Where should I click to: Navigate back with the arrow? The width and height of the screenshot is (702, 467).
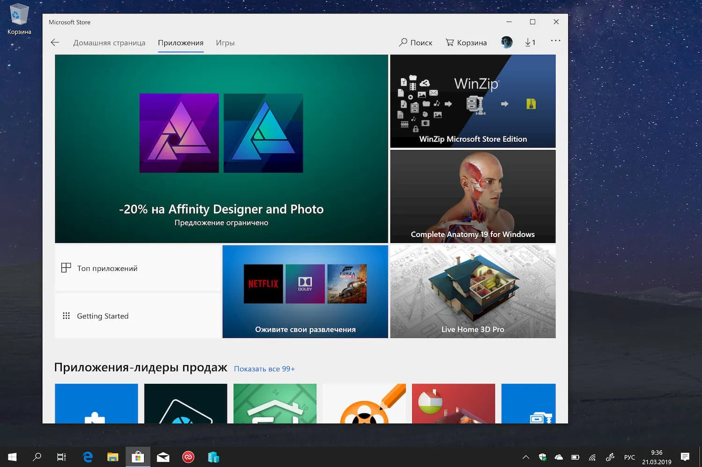[55, 42]
